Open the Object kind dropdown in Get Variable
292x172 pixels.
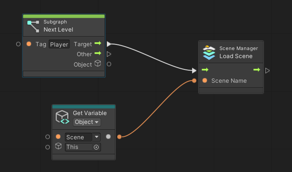pos(87,122)
